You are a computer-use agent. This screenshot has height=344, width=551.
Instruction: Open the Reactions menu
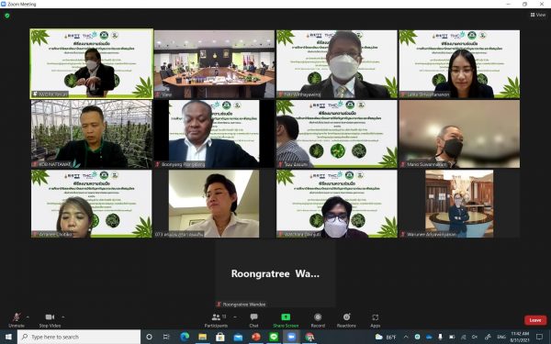(346, 320)
